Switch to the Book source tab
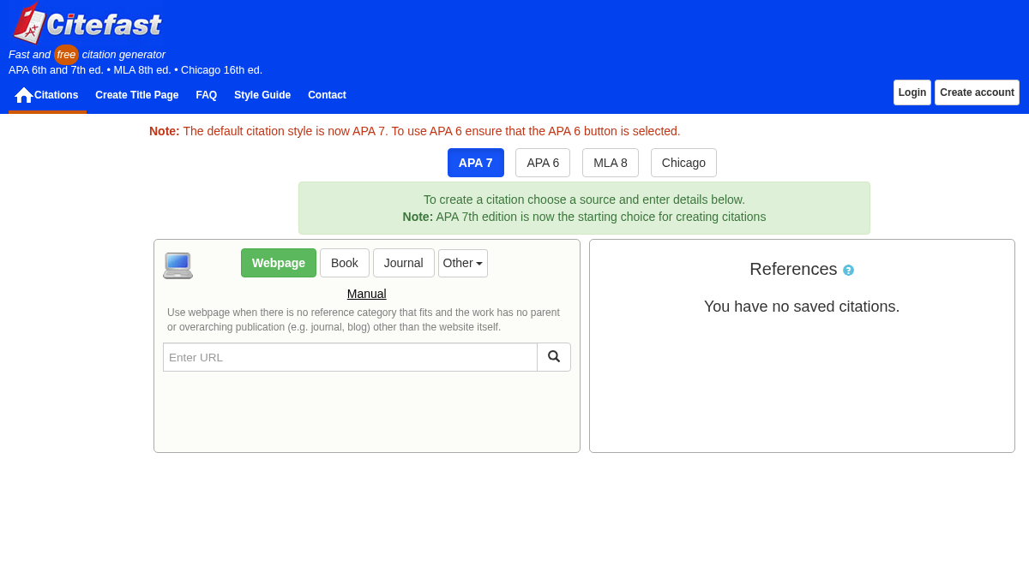Screen dimensions: 1029x578 coord(345,263)
